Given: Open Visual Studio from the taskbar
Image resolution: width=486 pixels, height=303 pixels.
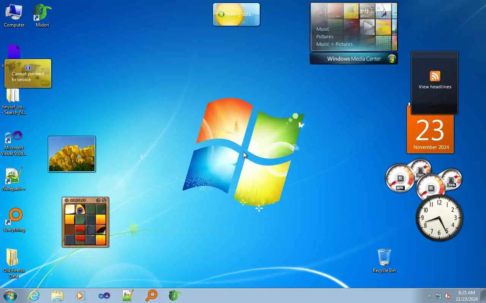Looking at the screenshot, I should tap(104, 295).
